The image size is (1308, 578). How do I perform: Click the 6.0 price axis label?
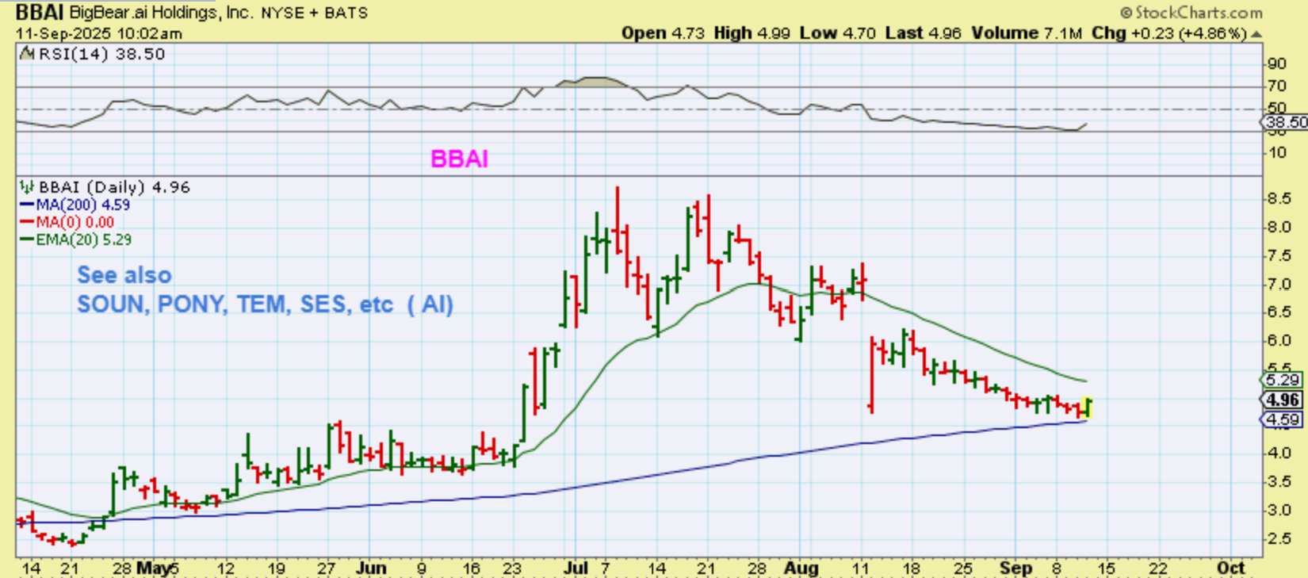pyautogui.click(x=1279, y=340)
